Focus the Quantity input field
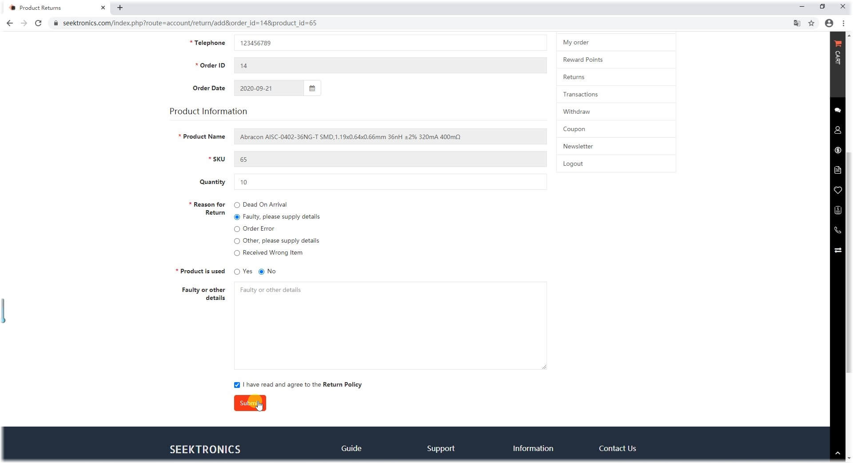Screen dimensions: 853x463 point(390,182)
